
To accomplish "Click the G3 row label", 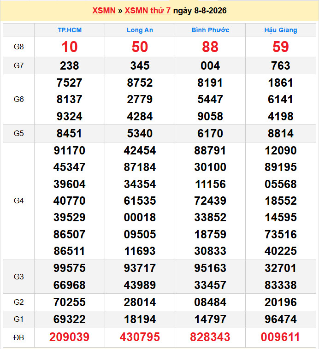I will coord(19,277).
